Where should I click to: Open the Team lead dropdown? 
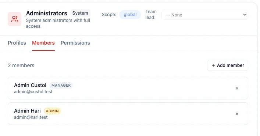pyautogui.click(x=205, y=15)
